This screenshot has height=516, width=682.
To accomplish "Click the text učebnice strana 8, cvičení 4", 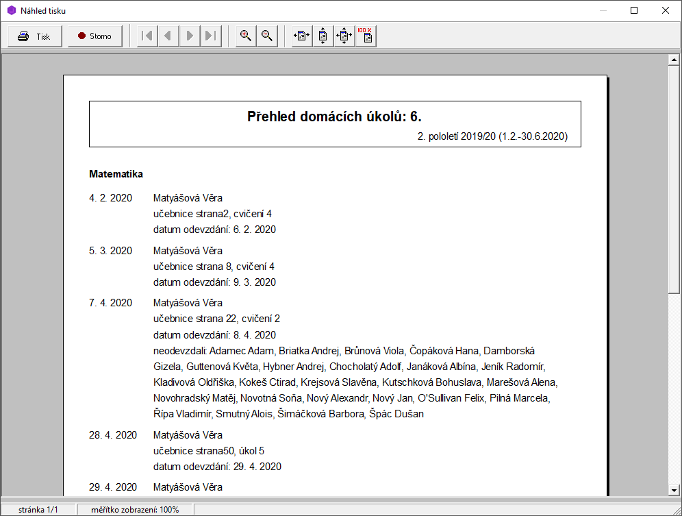I will pos(214,267).
